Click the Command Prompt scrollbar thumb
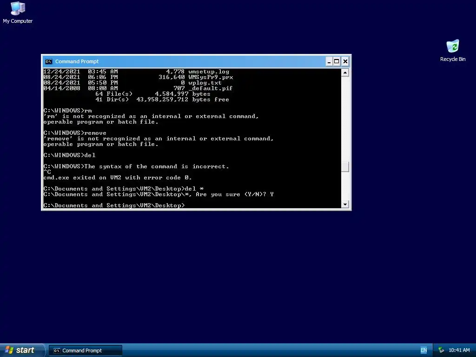 [x=345, y=167]
